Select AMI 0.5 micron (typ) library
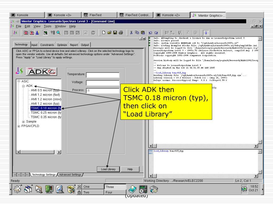The image size is (273, 204). [45, 90]
